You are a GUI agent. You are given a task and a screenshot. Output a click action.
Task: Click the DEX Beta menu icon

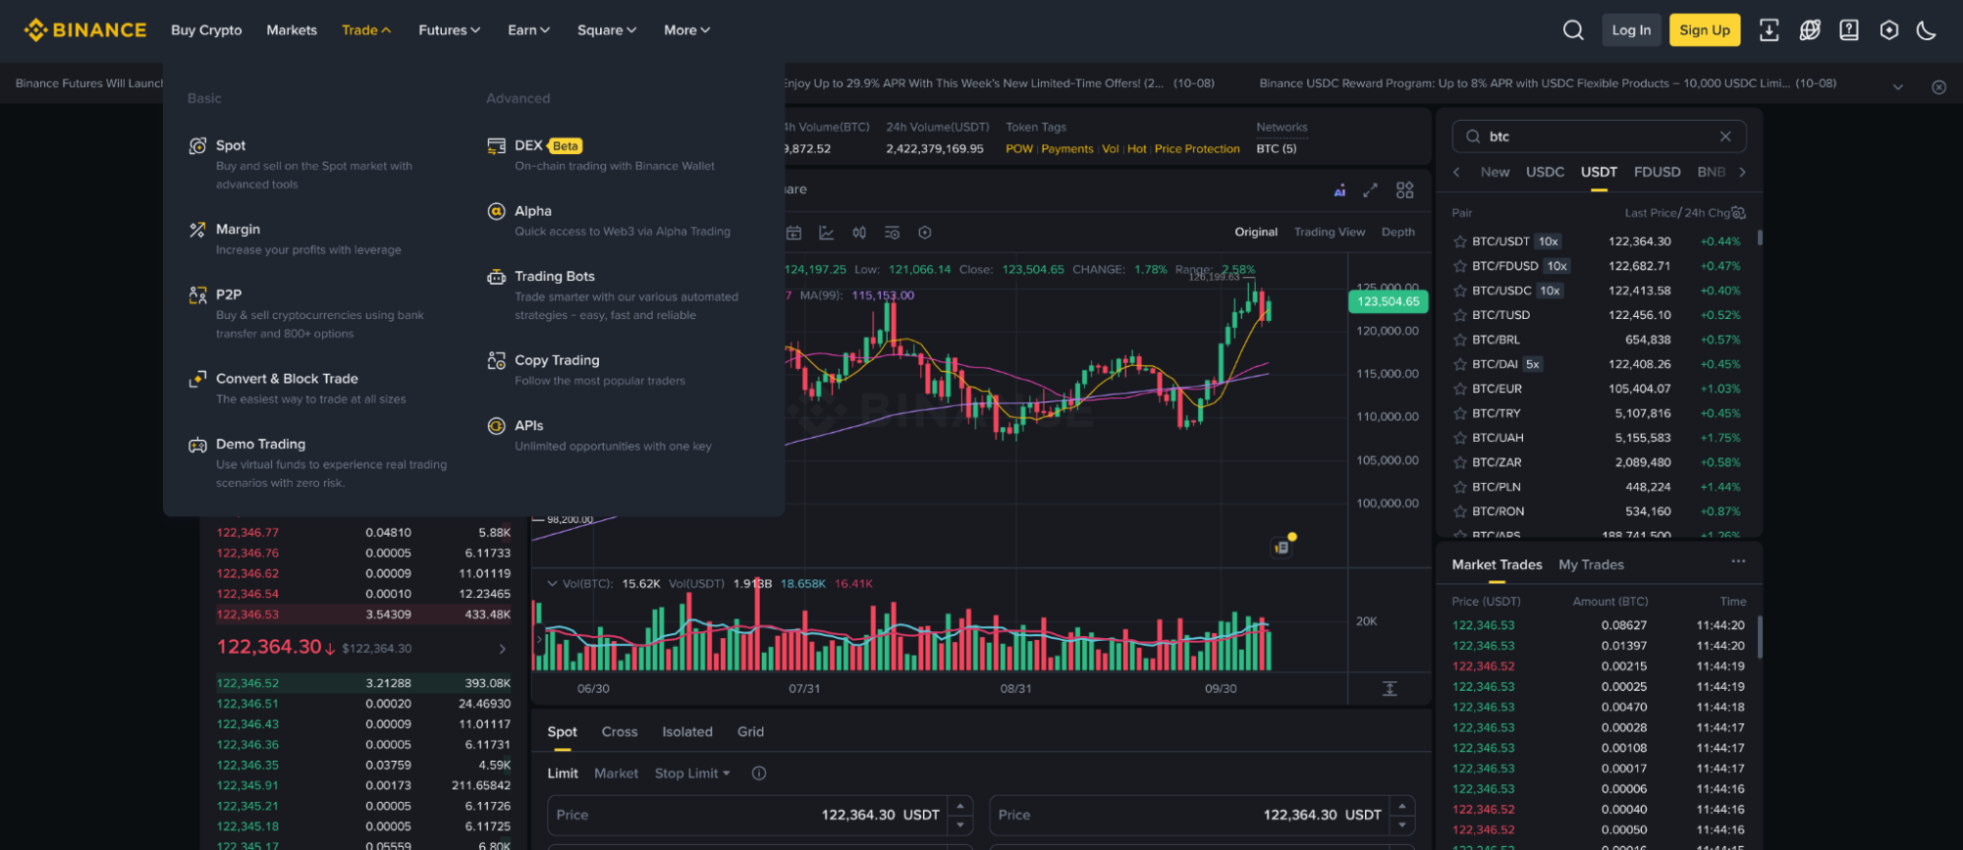496,146
